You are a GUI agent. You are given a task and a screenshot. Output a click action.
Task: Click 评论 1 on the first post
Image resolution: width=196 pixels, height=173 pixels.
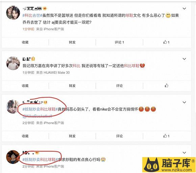click(x=119, y=42)
